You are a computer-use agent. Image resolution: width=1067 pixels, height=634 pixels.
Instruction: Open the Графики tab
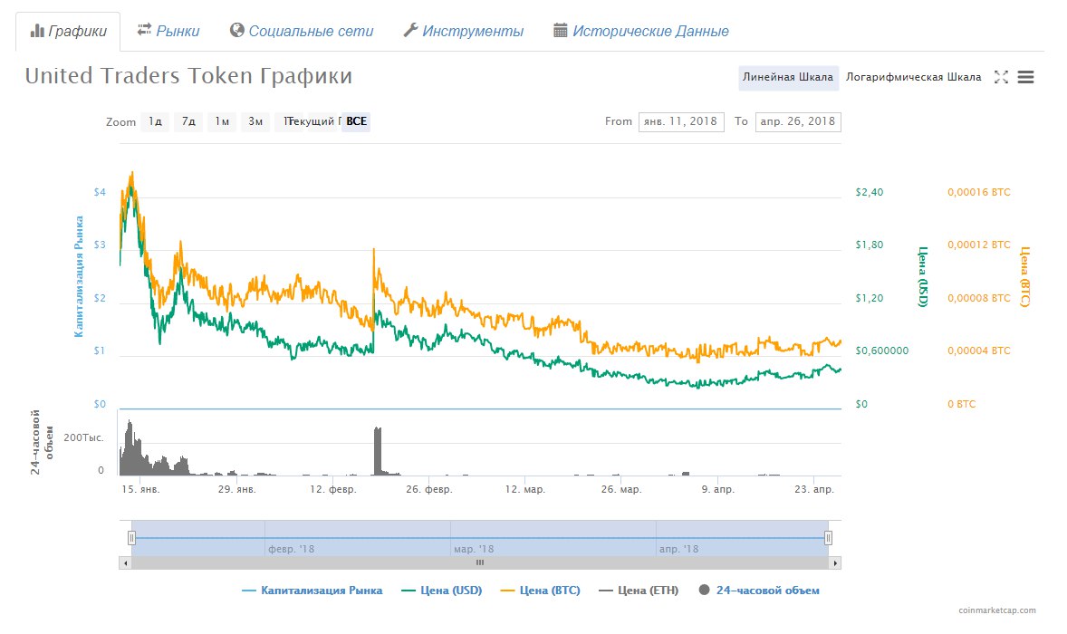[68, 32]
